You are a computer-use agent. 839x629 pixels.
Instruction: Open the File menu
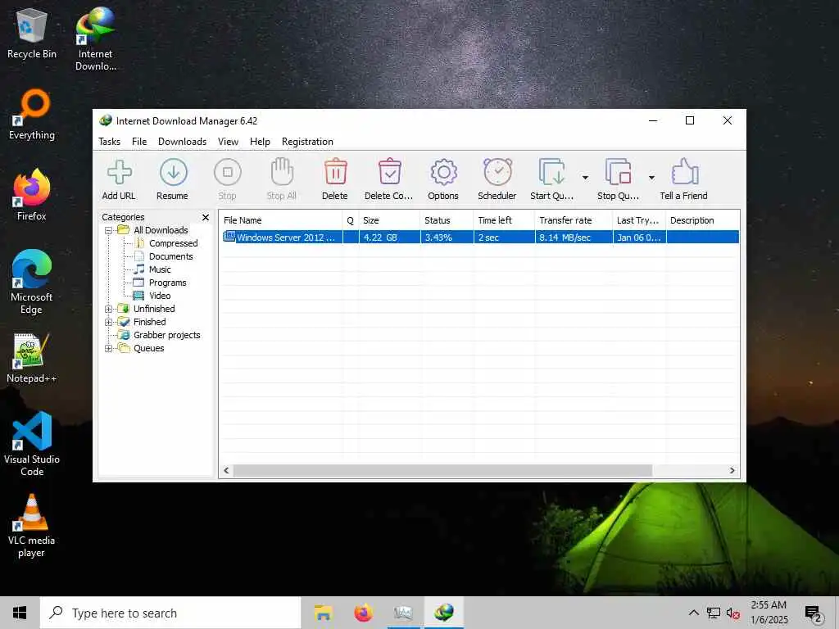click(x=139, y=142)
